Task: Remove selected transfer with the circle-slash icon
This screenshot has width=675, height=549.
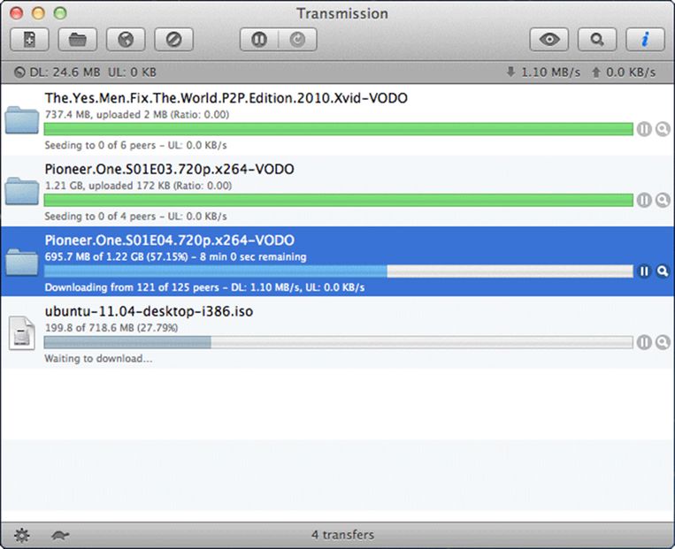Action: pos(174,40)
